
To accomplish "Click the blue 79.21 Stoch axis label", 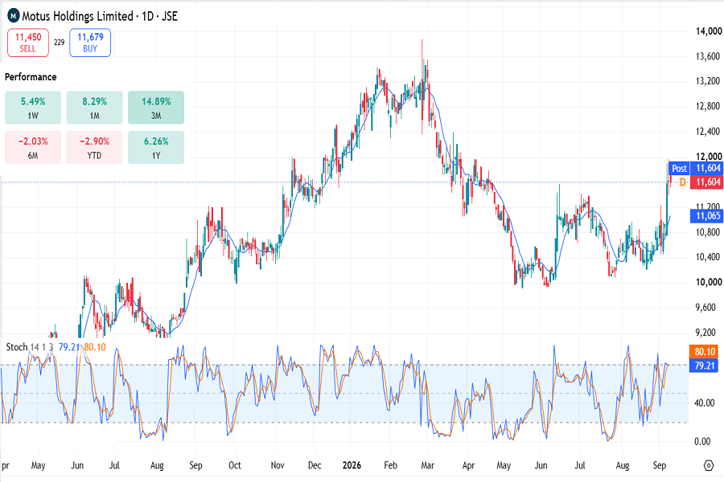I will [705, 366].
